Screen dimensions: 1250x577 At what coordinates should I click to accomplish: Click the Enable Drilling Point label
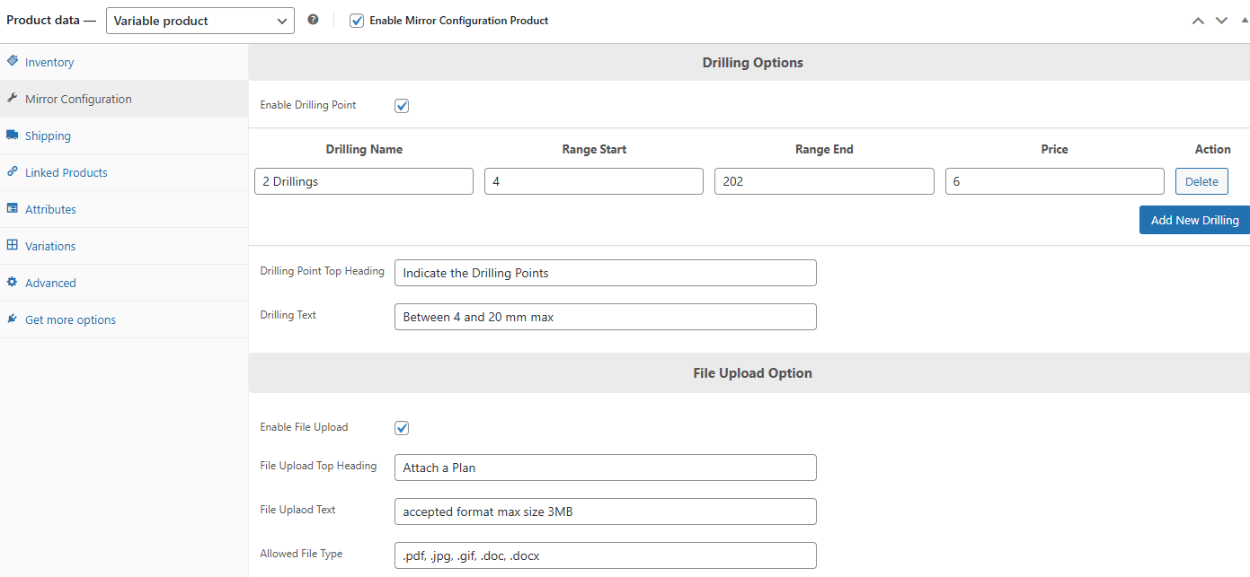(308, 105)
